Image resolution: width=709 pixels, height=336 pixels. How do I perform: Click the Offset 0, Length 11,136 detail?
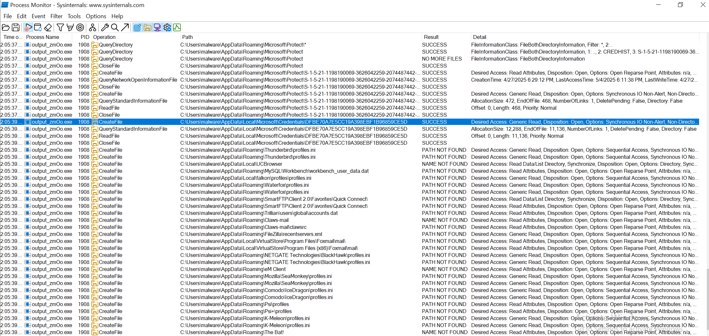click(517, 136)
